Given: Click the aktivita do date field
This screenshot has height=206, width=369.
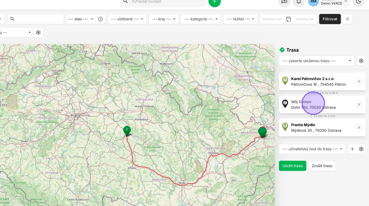Looking at the screenshot, I should point(305,19).
